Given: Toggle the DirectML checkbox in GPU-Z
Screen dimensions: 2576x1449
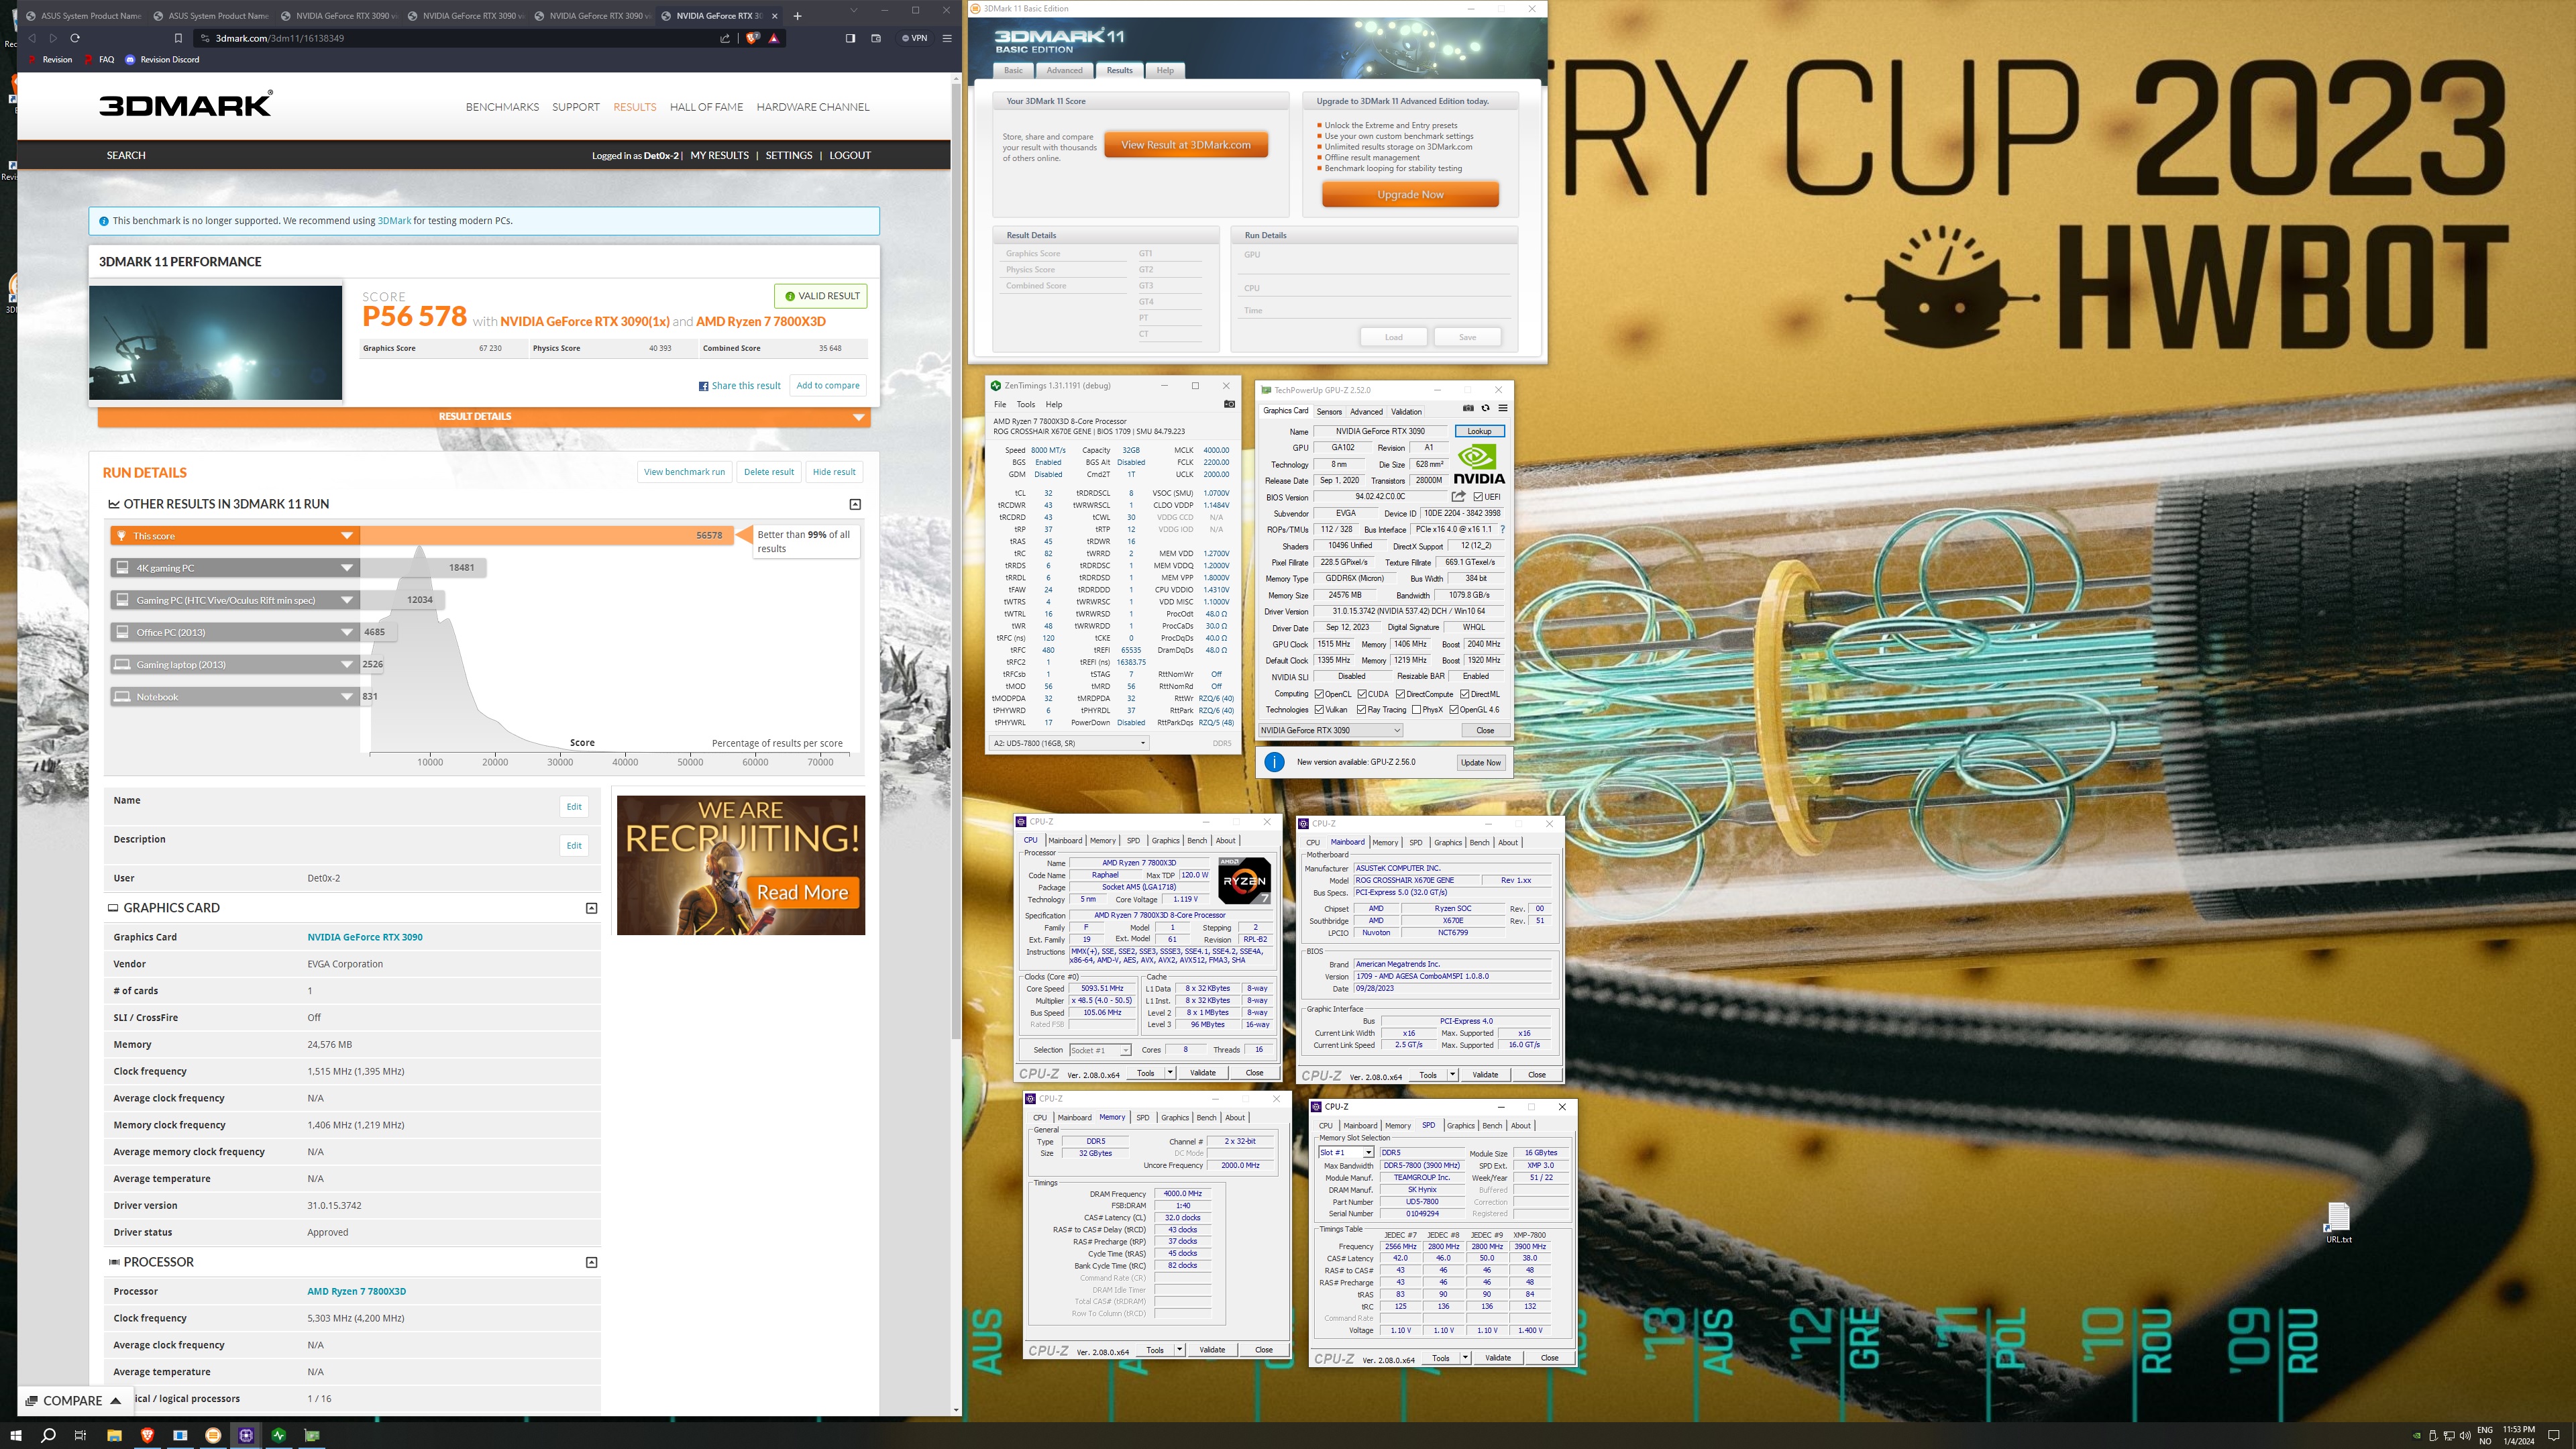Looking at the screenshot, I should (x=1464, y=694).
